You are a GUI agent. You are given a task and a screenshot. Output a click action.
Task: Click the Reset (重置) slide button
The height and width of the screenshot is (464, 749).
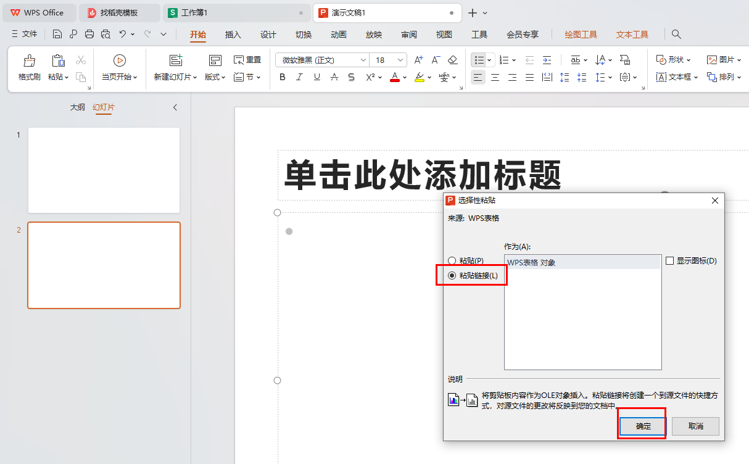tap(247, 60)
